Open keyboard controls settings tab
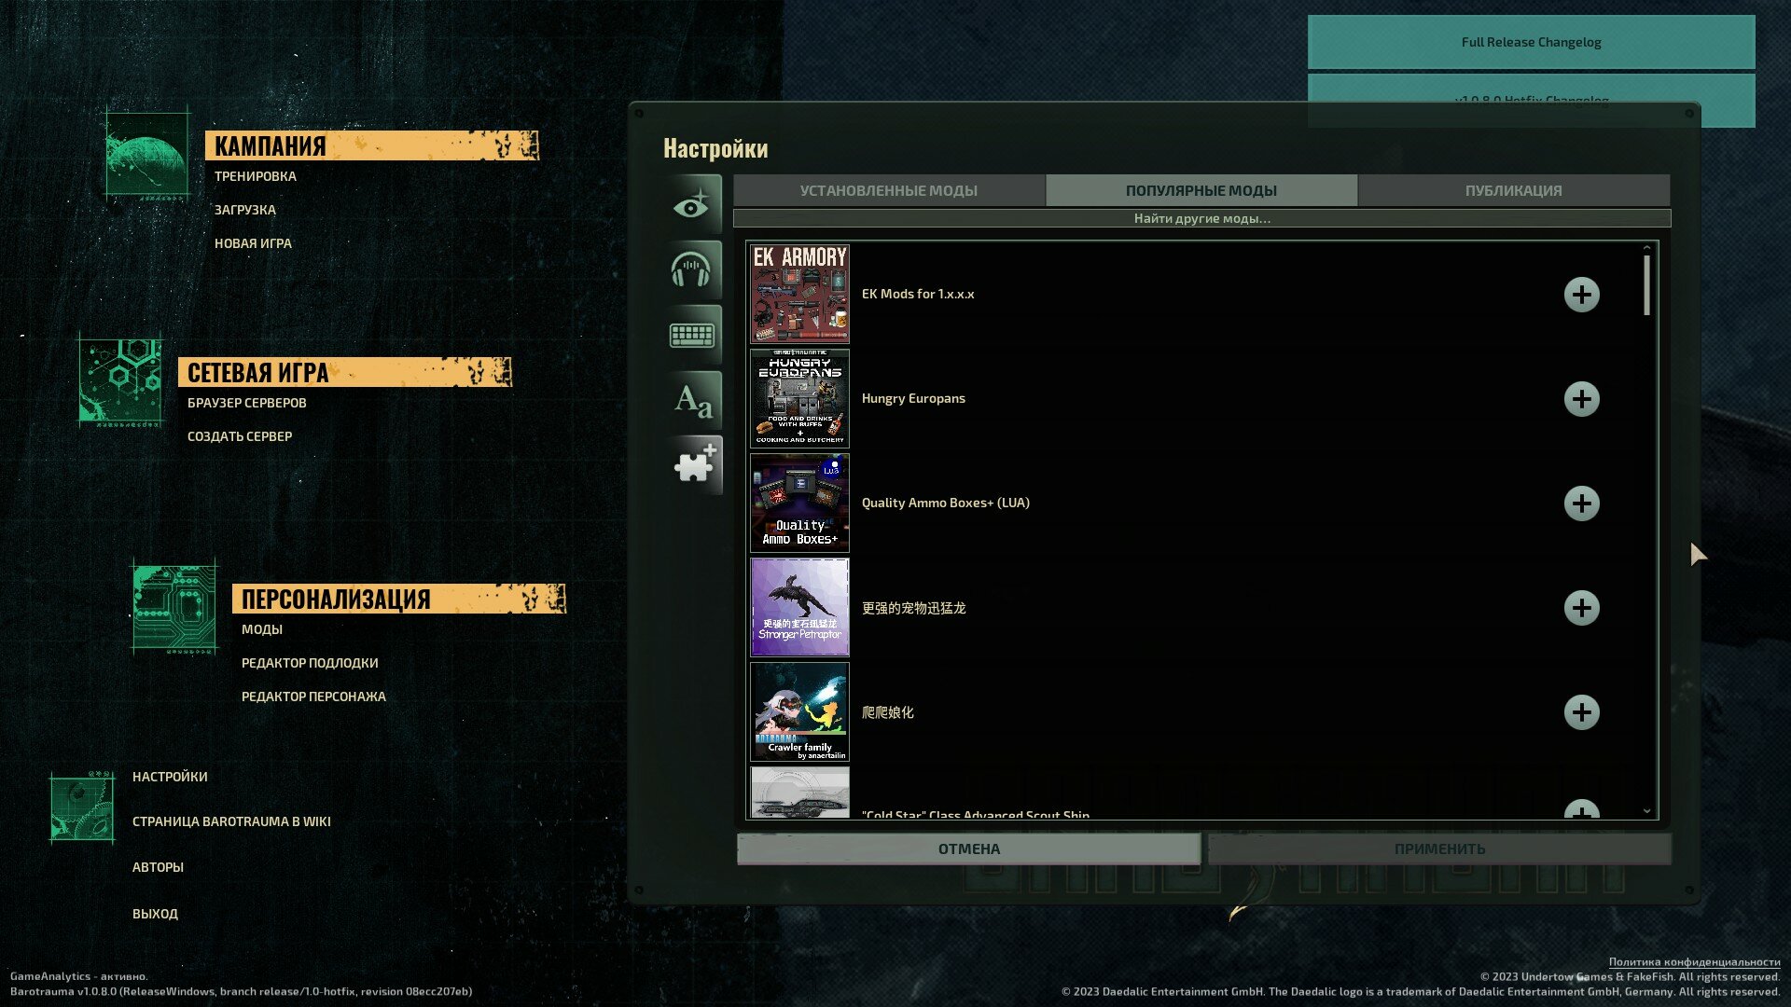 pyautogui.click(x=692, y=335)
